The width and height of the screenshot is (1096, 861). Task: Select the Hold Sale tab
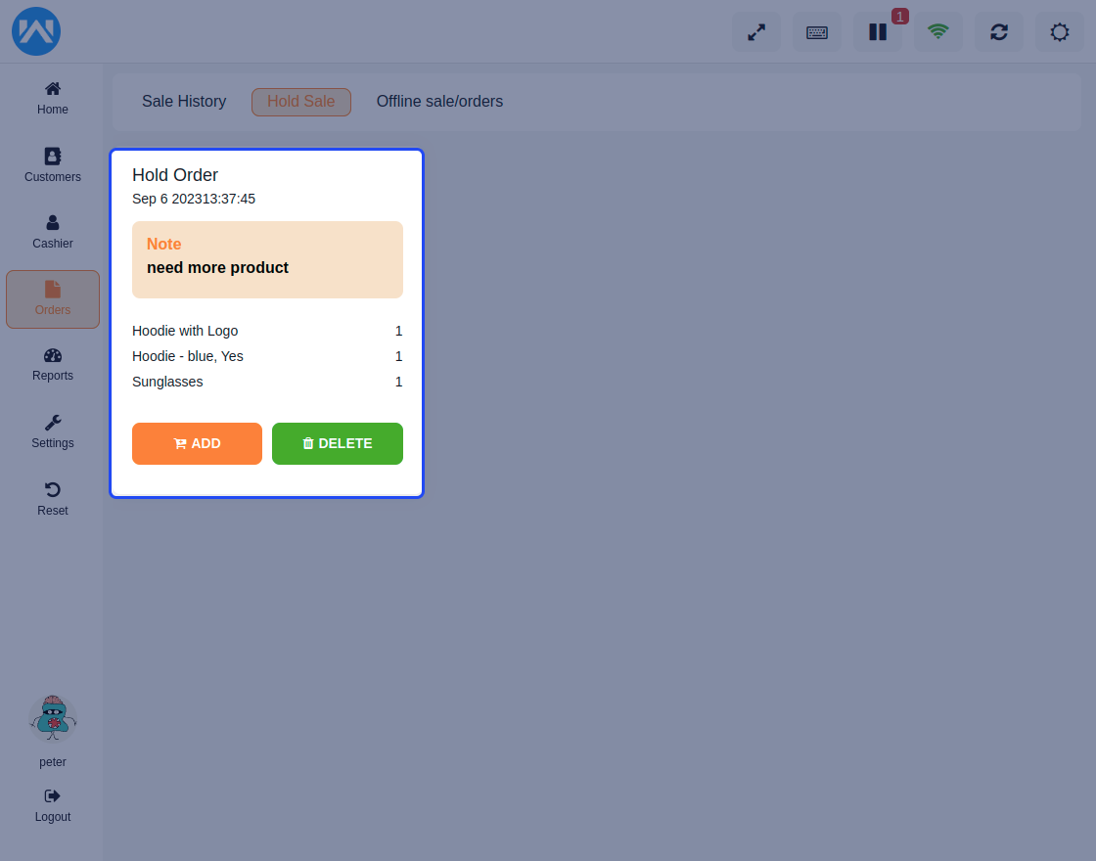300,101
